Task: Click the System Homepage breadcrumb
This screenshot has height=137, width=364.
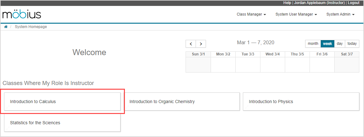Action: 31,27
